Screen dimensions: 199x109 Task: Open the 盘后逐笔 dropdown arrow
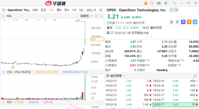tap(124, 76)
